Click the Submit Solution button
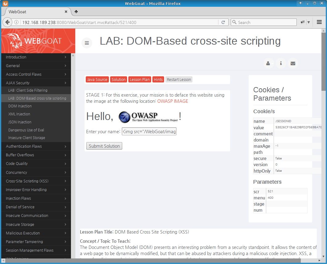The width and height of the screenshot is (327, 264). pos(104,146)
